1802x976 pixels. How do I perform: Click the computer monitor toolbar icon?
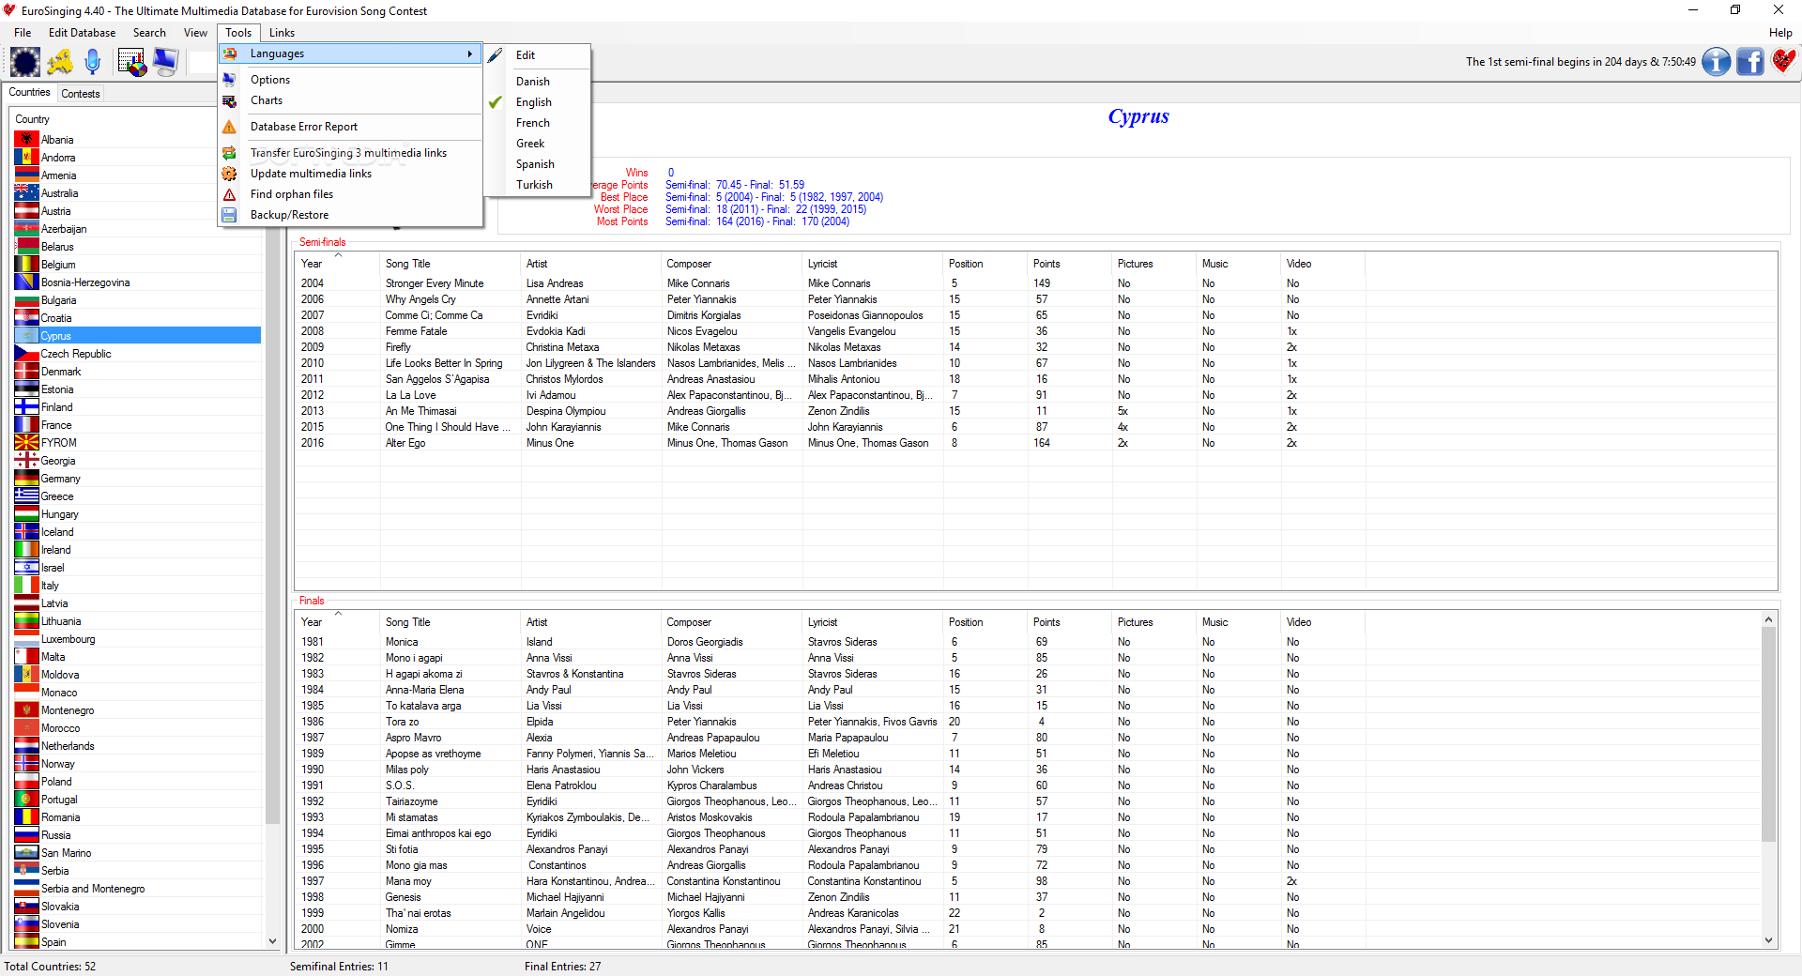pos(166,62)
